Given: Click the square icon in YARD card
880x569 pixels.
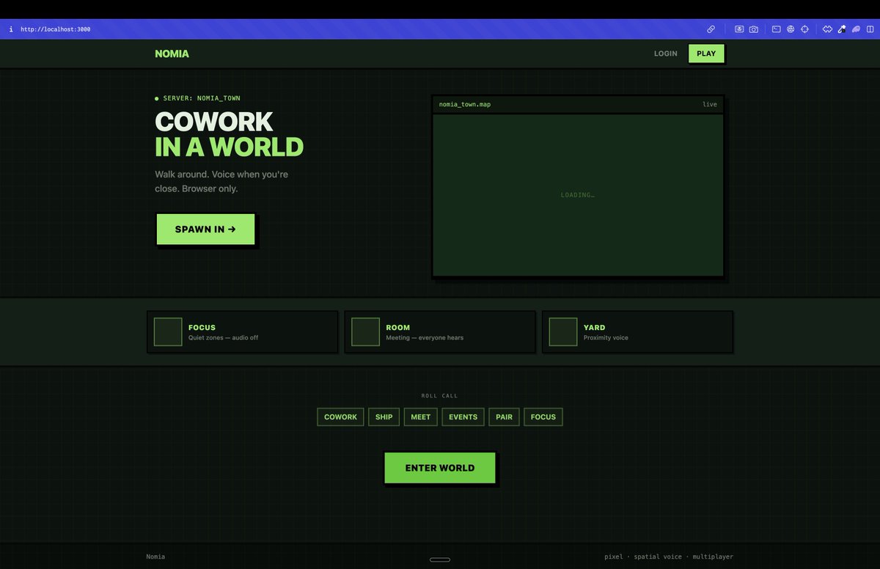Looking at the screenshot, I should coord(563,332).
